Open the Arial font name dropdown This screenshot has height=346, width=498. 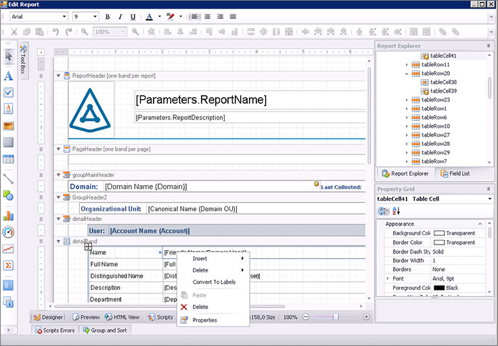(64, 16)
